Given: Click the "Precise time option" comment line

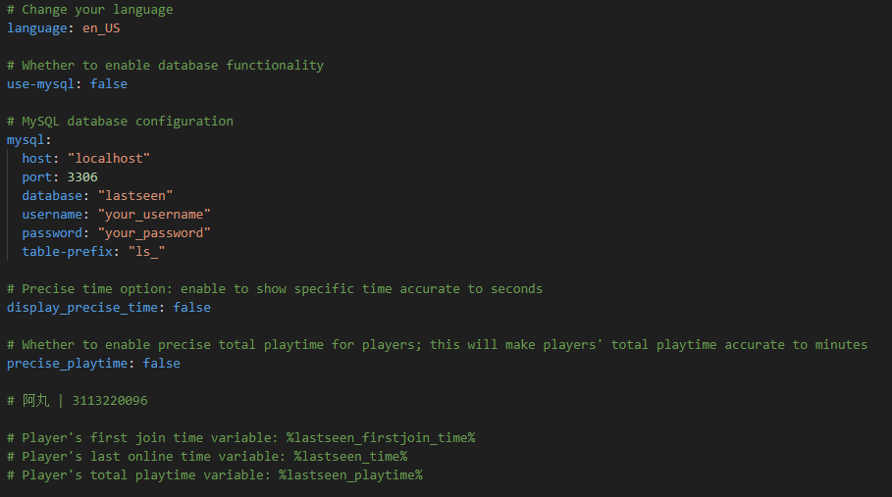Looking at the screenshot, I should click(x=275, y=288).
